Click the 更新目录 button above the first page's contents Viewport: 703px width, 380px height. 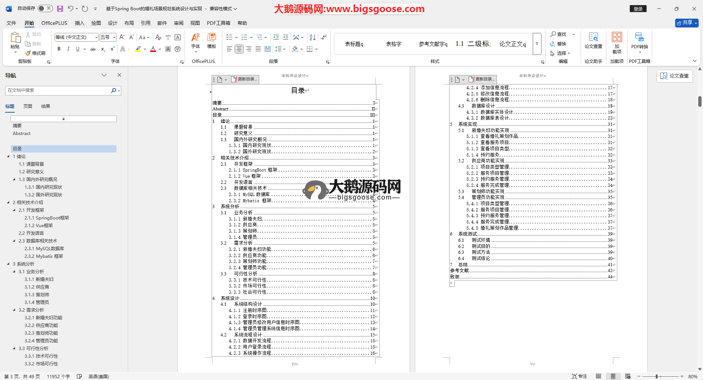click(x=244, y=79)
